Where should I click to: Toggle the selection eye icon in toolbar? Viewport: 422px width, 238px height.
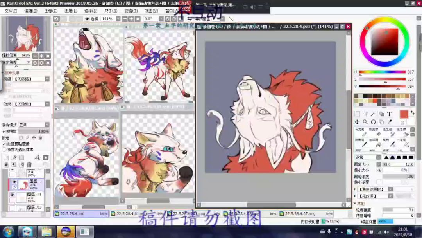coord(87,19)
